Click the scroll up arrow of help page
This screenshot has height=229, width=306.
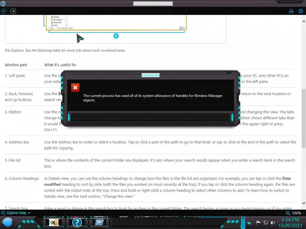point(304,21)
